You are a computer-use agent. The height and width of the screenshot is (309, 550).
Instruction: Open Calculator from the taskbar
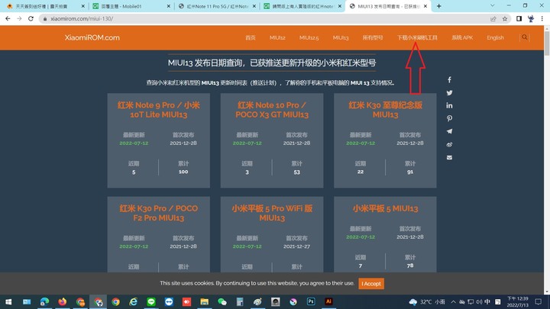240,301
